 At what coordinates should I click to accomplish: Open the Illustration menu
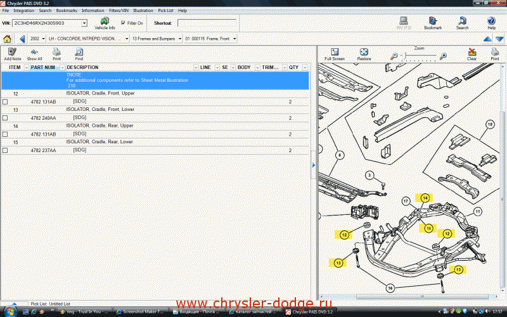[x=143, y=11]
